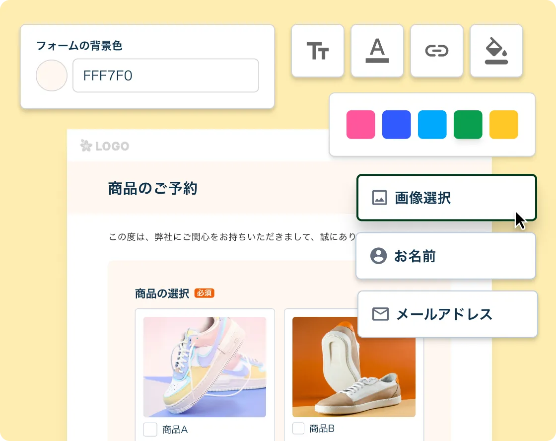Click the image icon beside 画像選択
Screen dimensions: 556x441
coord(379,198)
